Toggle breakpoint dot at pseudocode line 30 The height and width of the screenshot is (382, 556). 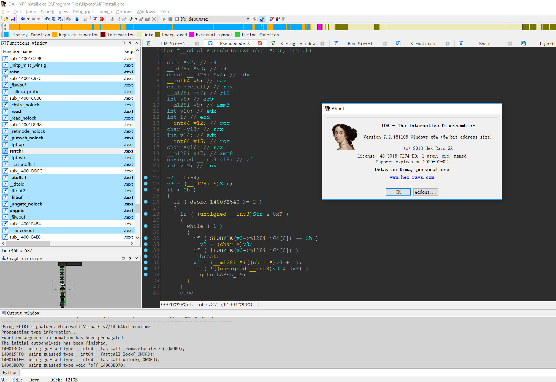146,226
